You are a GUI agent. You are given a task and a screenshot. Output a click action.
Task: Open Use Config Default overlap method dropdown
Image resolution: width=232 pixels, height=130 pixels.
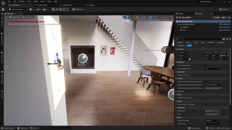212,85
